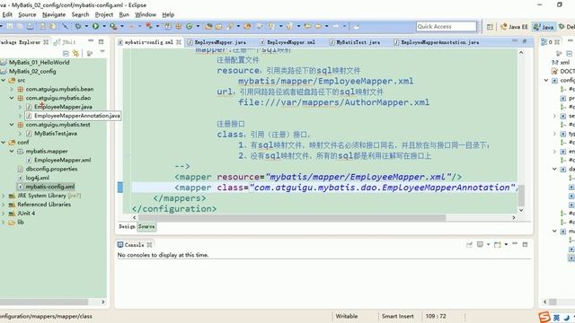The image size is (575, 323).
Task: Select the MyBatis_01_HelloWorld project
Action: tap(39, 62)
